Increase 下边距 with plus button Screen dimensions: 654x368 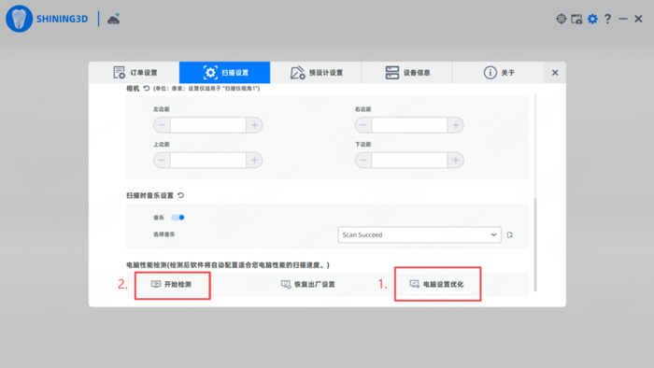(456, 160)
